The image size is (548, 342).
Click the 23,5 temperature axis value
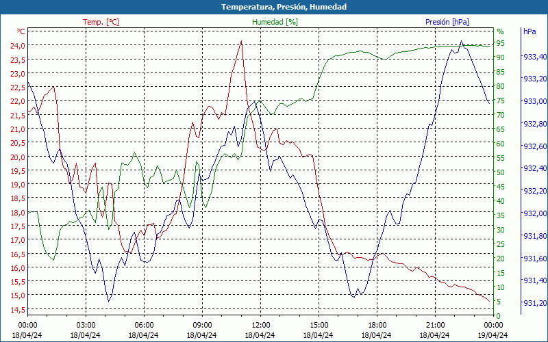(16, 60)
